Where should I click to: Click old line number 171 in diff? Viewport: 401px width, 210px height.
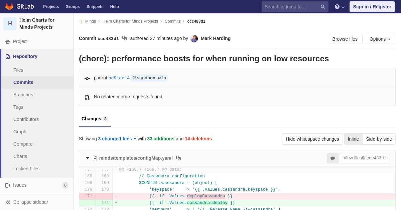pos(88,196)
